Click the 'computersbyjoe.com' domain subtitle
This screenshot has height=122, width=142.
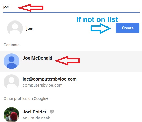coord(43,85)
